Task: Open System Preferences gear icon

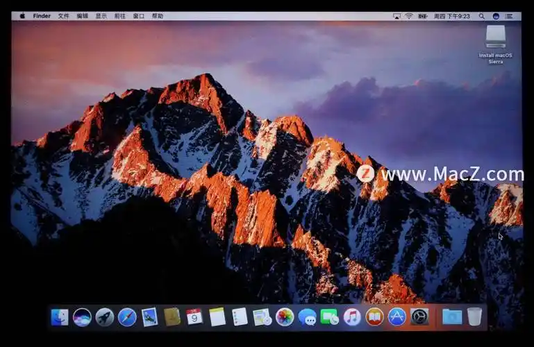Action: (419, 317)
